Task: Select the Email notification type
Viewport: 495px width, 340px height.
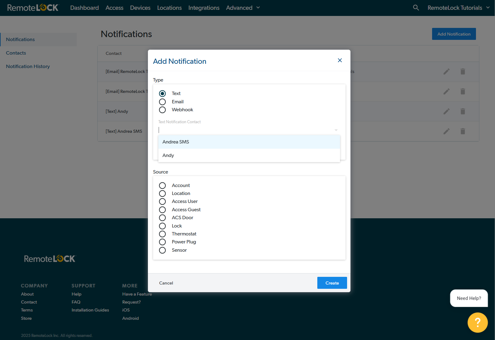Action: (x=162, y=102)
